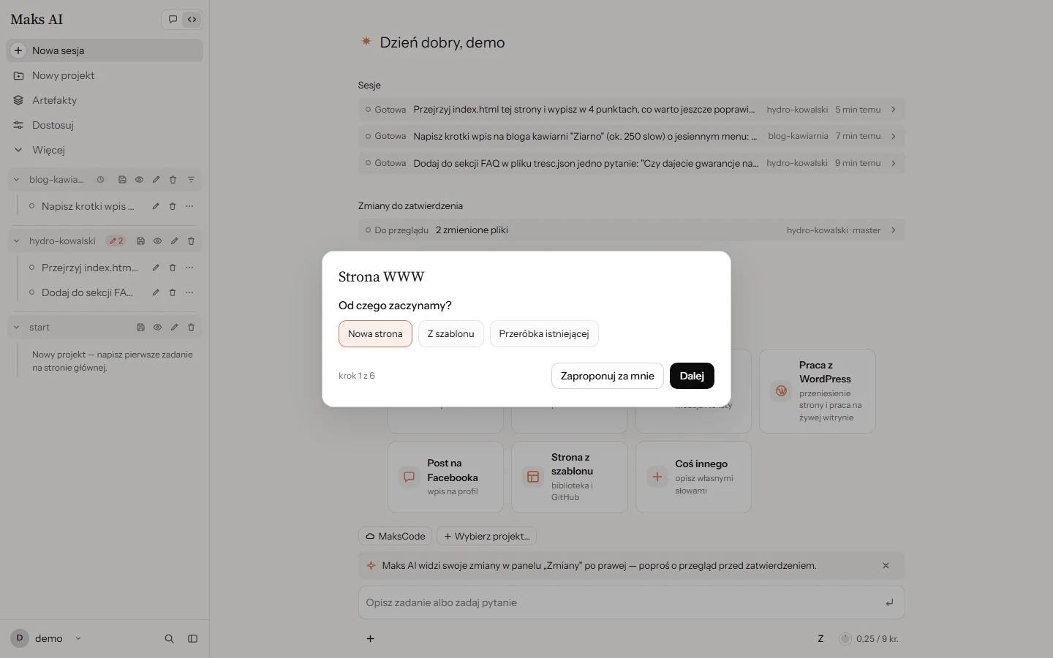The height and width of the screenshot is (658, 1053).
Task: Select the 'Nowa strona' option
Action: (375, 334)
